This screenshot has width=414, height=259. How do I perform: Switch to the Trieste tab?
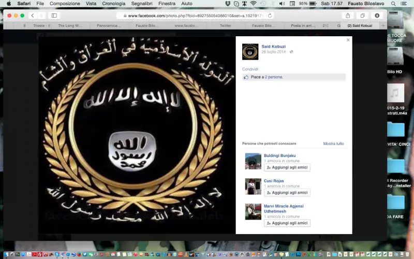[41, 25]
